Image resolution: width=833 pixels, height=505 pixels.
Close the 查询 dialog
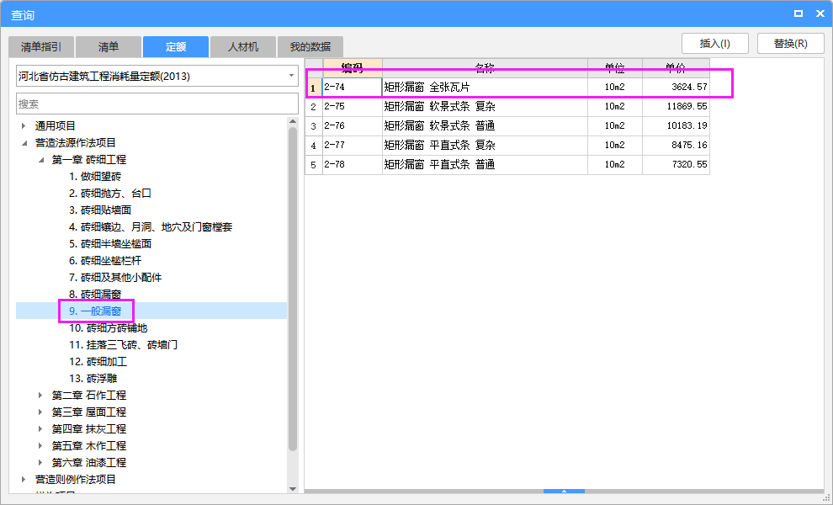pos(820,13)
